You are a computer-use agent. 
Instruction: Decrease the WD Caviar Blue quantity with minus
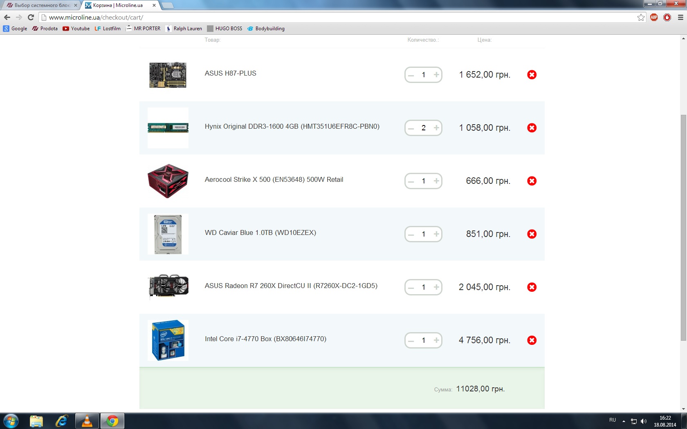click(411, 234)
